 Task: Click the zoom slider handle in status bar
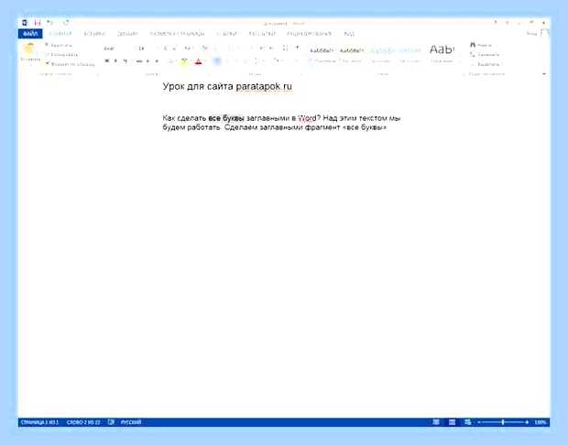503,422
